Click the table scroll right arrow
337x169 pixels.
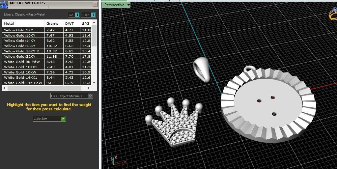tap(89, 88)
